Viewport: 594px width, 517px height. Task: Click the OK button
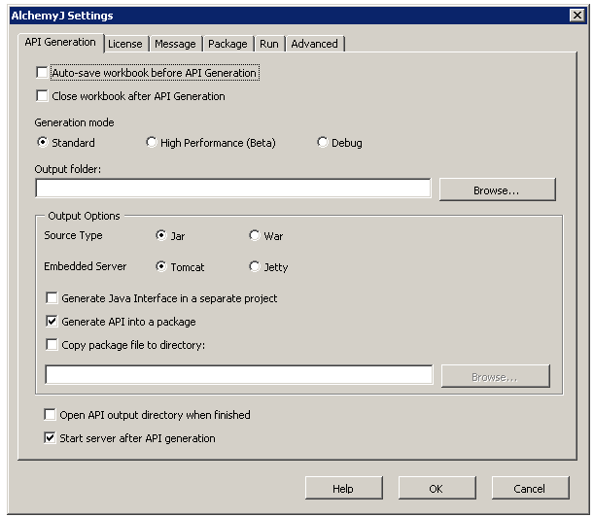pos(437,488)
